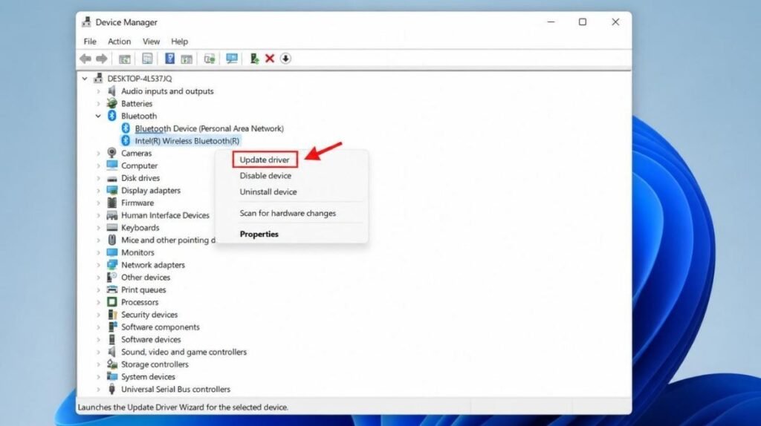The image size is (761, 426).
Task: Select the Other devices label
Action: pos(146,278)
